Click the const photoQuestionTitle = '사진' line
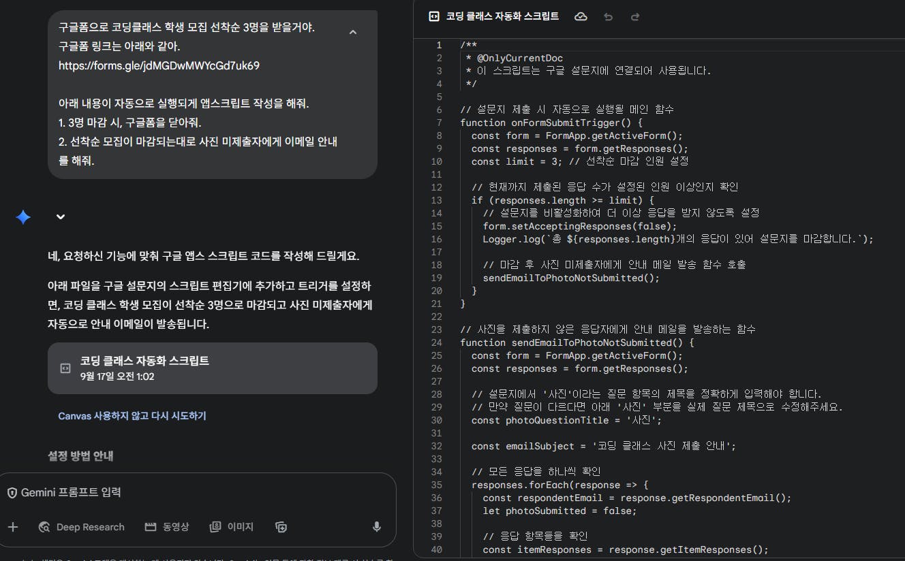This screenshot has height=561, width=905. click(566, 420)
